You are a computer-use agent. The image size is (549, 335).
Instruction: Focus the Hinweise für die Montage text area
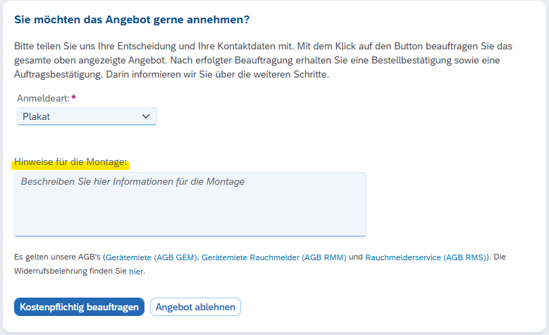click(x=190, y=208)
